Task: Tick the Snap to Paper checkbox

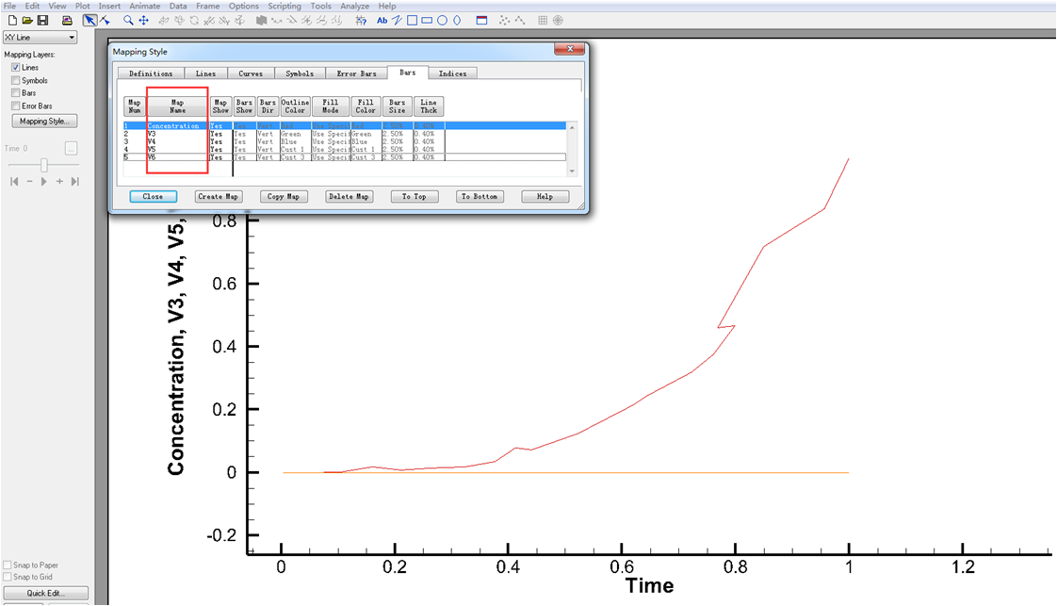Action: (8, 565)
